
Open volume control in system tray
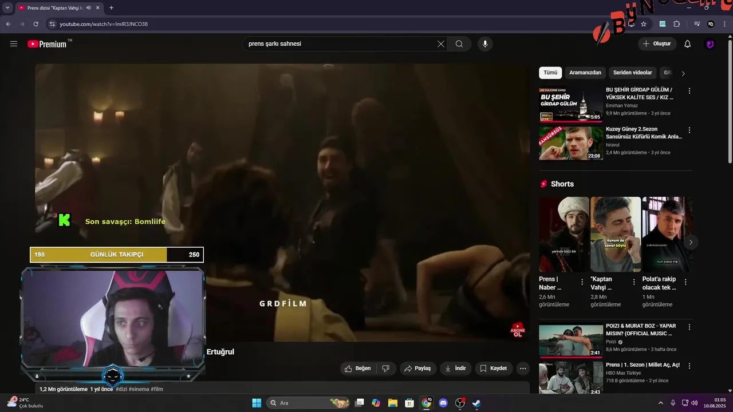click(695, 403)
